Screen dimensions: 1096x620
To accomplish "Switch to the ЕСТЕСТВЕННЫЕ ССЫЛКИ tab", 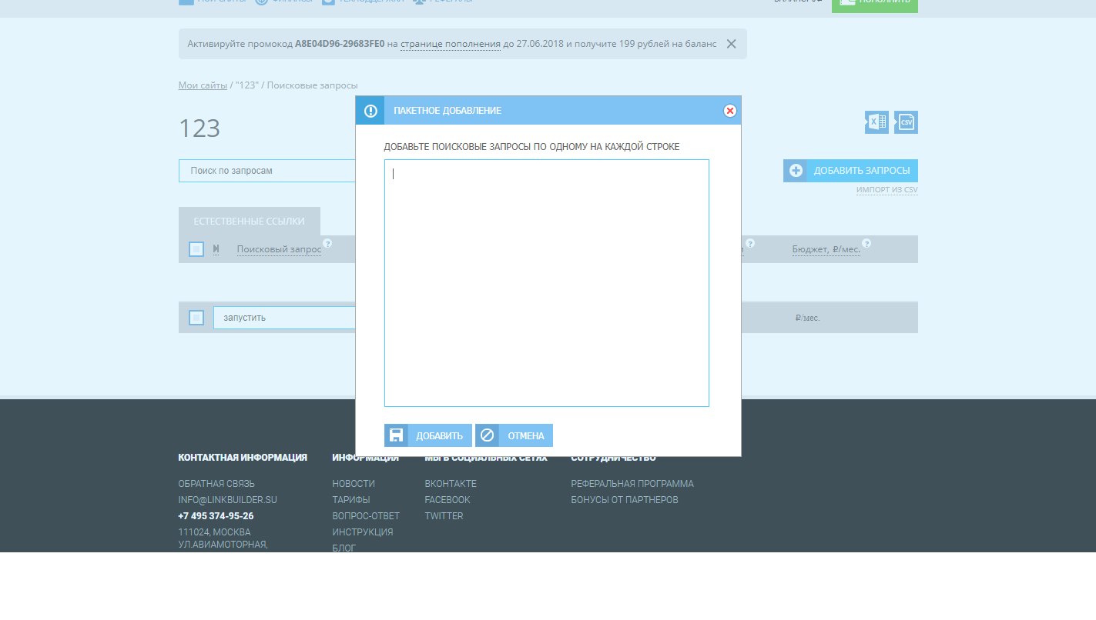I will click(x=250, y=222).
